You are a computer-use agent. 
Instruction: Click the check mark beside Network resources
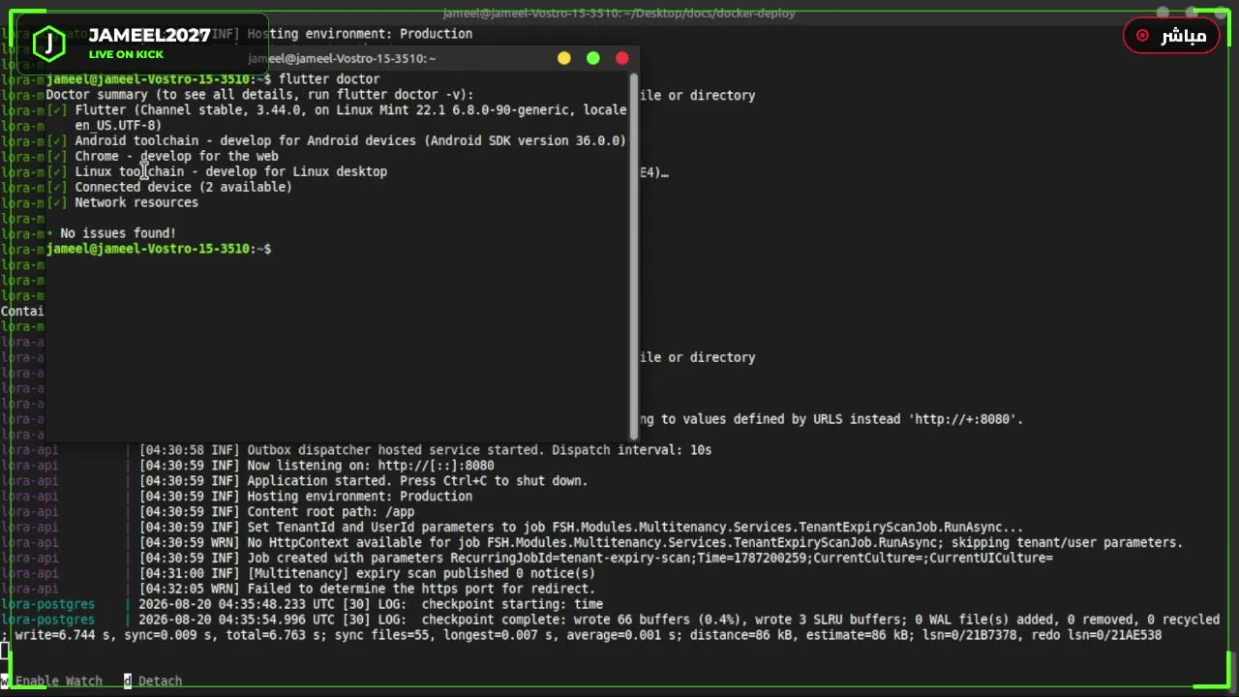pos(57,202)
